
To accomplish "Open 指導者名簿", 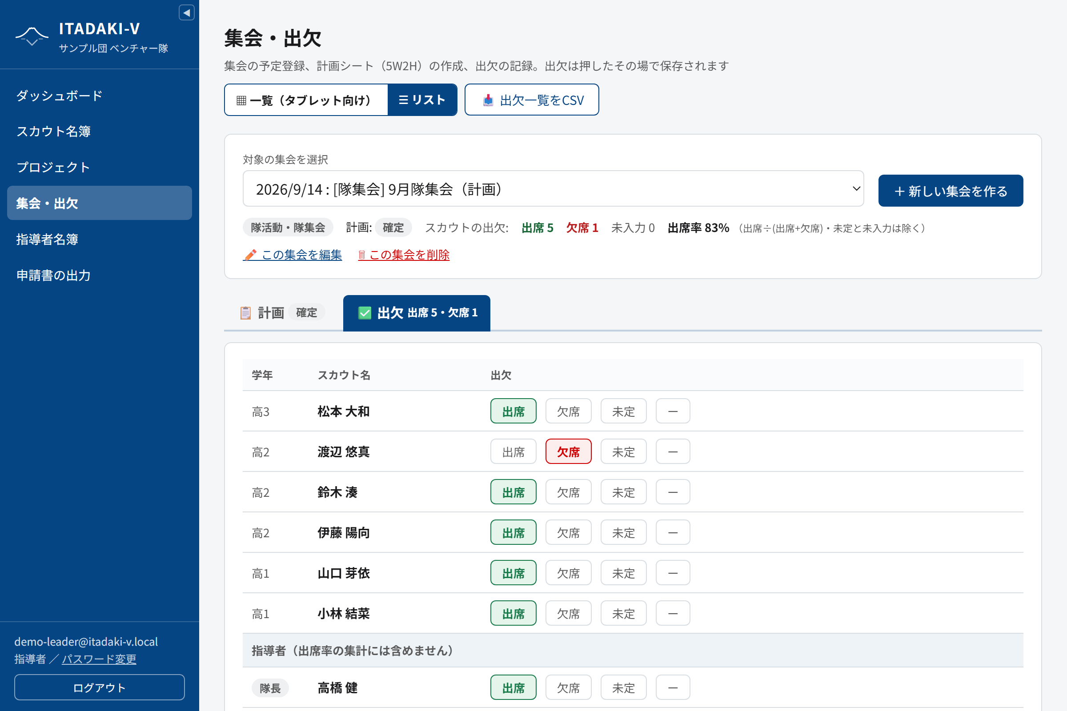I will 99,239.
